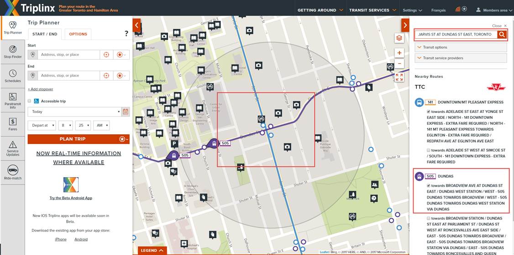Uncheck 141 towards Adelaide St East at Yonge

[429, 112]
